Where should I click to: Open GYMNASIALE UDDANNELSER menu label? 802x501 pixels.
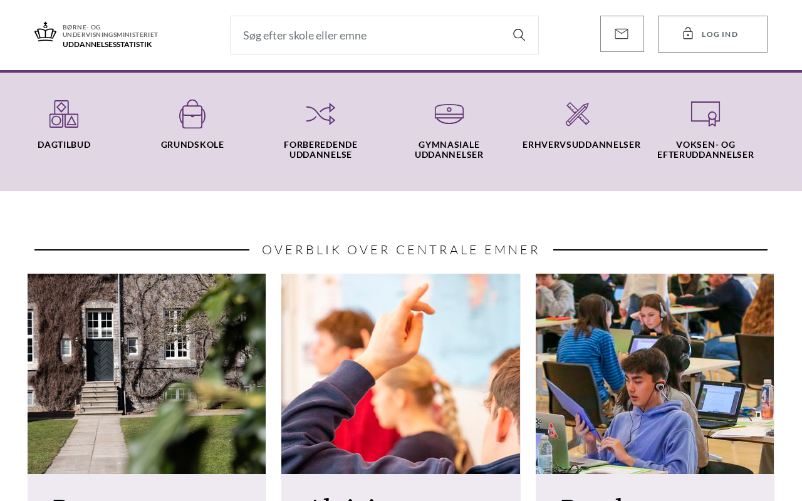coord(449,150)
